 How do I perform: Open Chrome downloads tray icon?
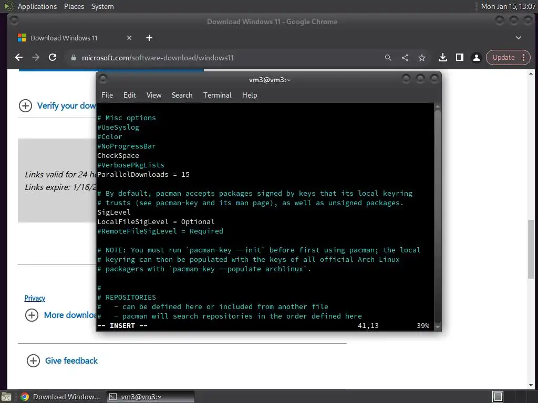[x=442, y=58]
